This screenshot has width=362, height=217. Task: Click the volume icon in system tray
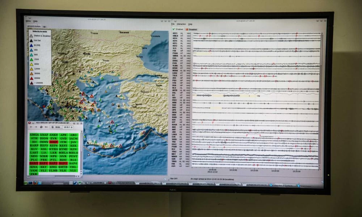pos(87,183)
